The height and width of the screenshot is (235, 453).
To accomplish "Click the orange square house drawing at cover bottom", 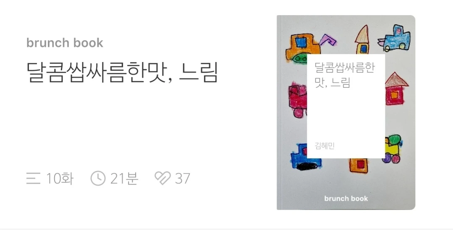I will tap(359, 165).
